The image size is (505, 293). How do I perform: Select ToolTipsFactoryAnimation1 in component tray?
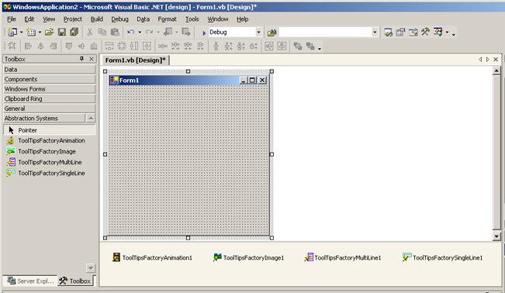click(x=152, y=257)
